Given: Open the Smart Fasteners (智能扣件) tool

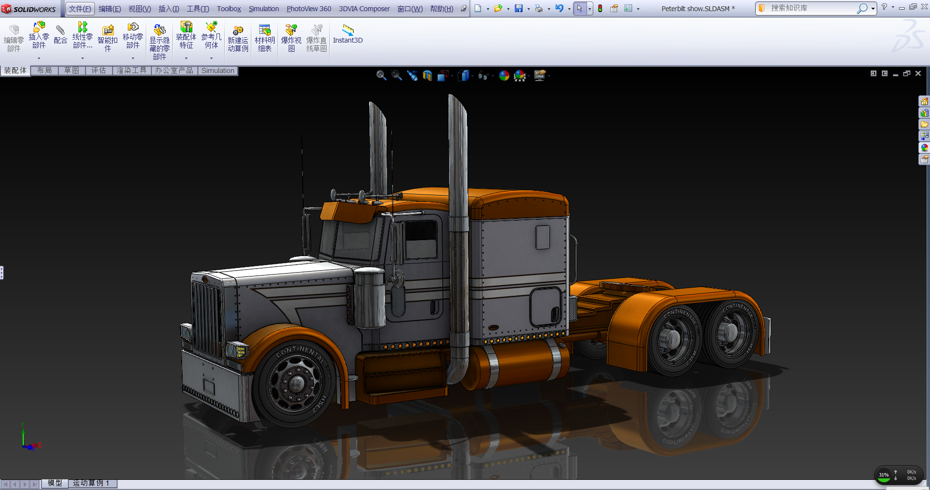Looking at the screenshot, I should pos(108,30).
